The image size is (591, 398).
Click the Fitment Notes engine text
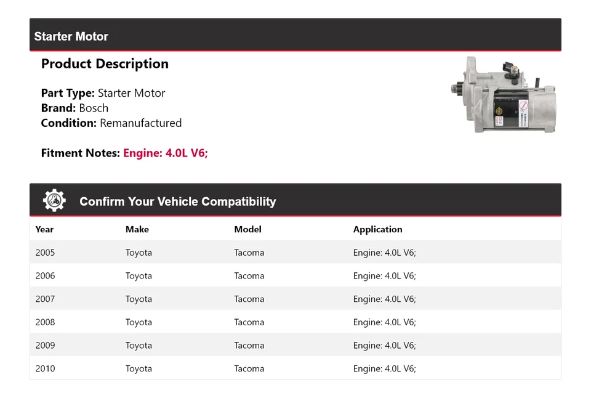pyautogui.click(x=165, y=153)
